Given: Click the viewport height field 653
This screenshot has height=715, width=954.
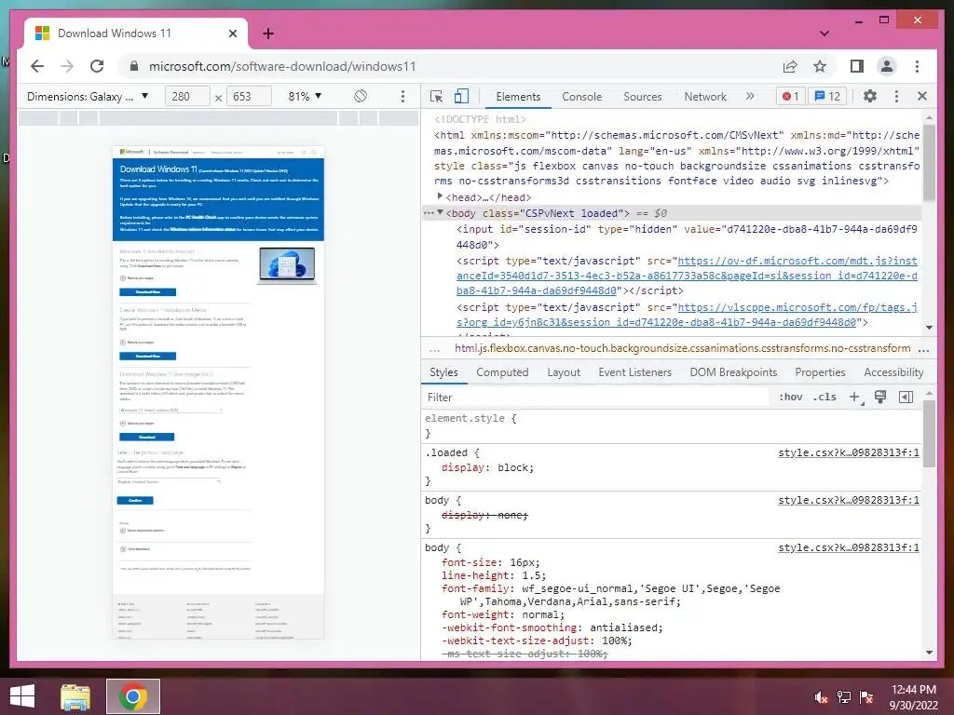Looking at the screenshot, I should coord(249,96).
